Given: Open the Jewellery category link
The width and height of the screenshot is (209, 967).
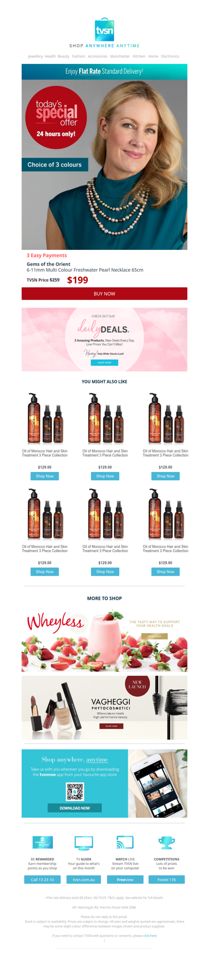Looking at the screenshot, I should point(36,56).
